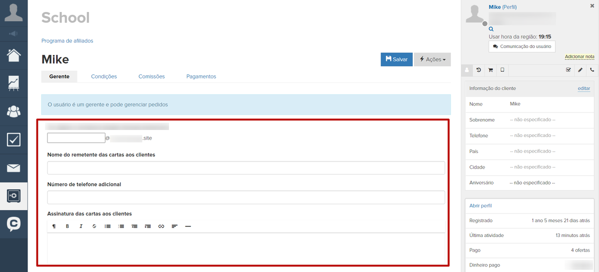Open the users group sidebar icon
Image resolution: width=599 pixels, height=272 pixels.
pos(13,111)
